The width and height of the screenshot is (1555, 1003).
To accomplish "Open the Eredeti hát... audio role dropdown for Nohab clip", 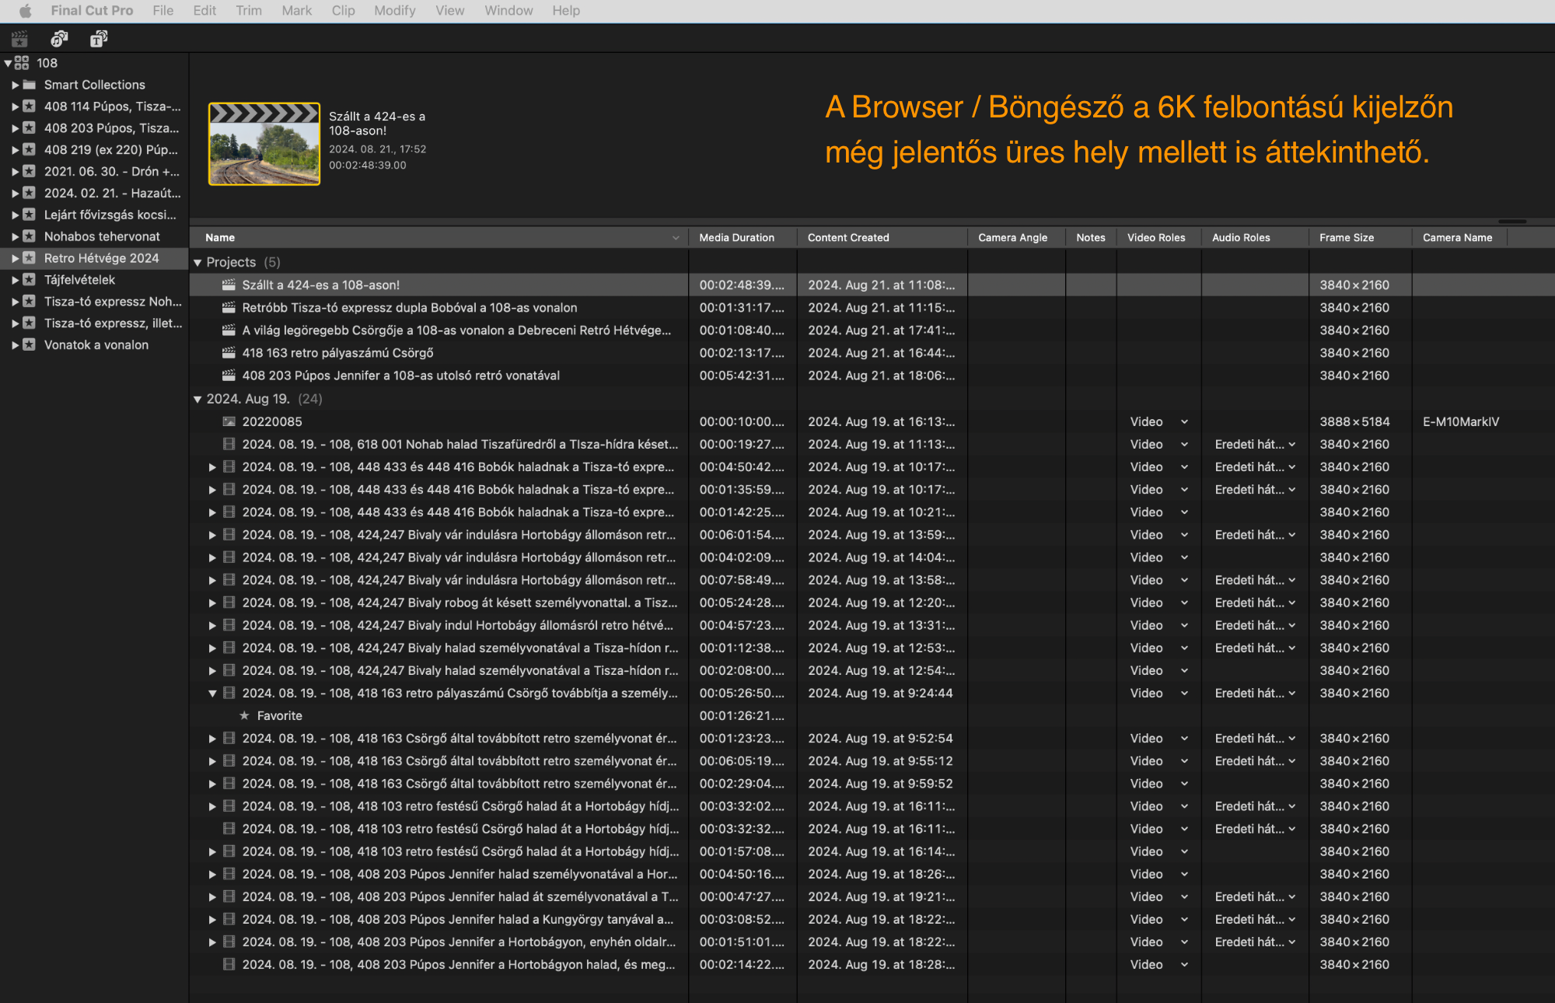I will [x=1291, y=445].
